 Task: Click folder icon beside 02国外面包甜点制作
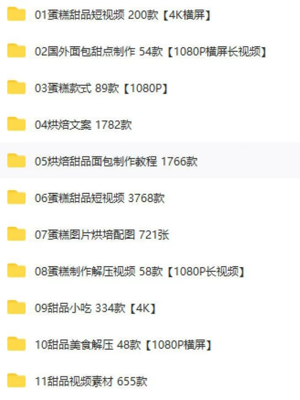pyautogui.click(x=16, y=50)
